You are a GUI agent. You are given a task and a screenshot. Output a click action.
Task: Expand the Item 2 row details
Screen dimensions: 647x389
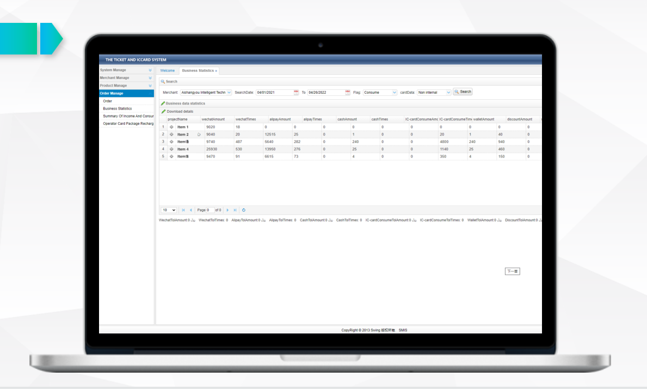[x=171, y=135]
